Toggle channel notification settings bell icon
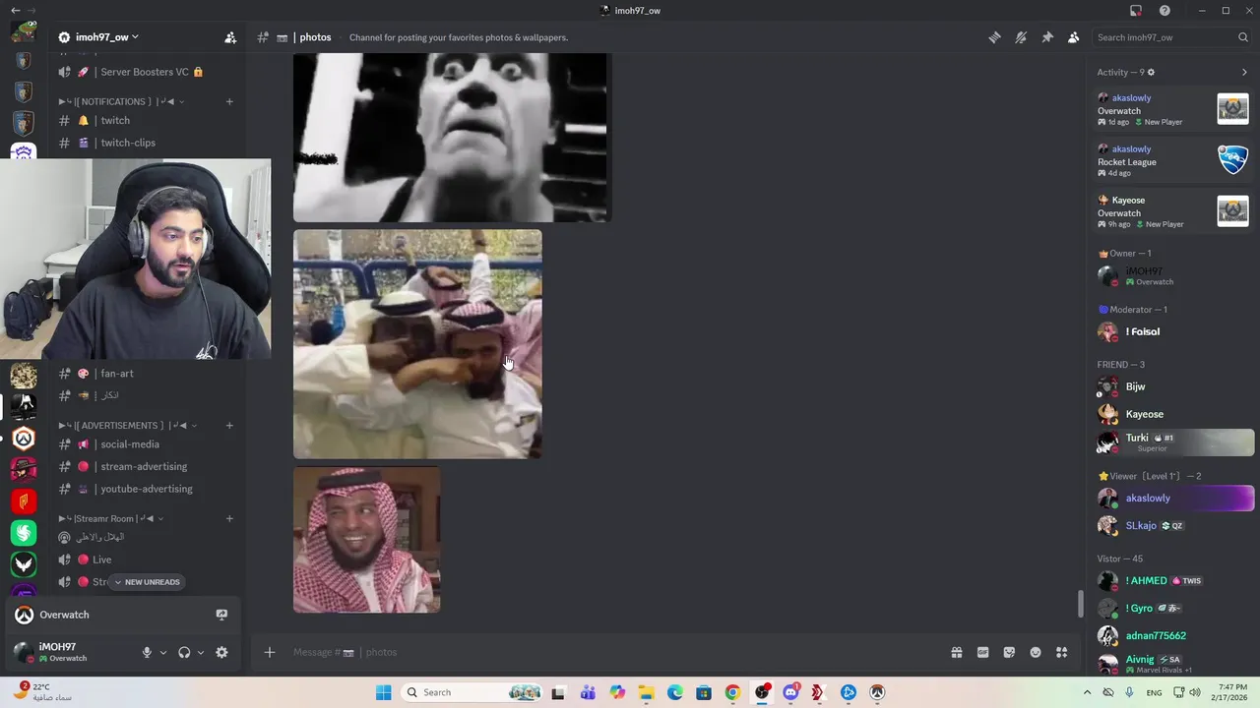 coord(1021,37)
